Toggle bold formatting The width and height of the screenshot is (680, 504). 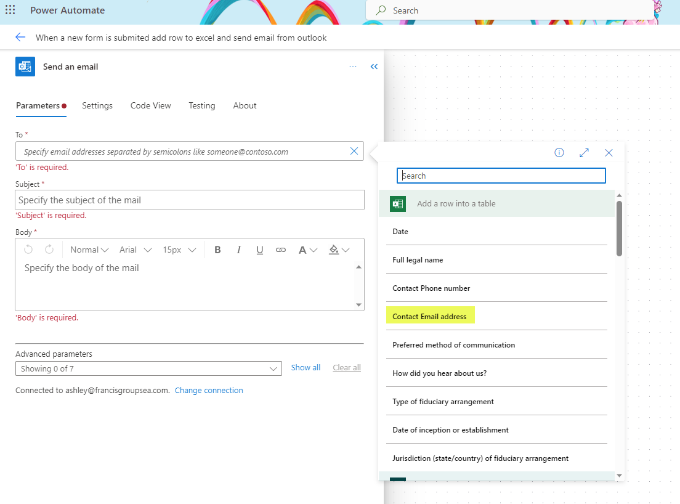tap(217, 250)
